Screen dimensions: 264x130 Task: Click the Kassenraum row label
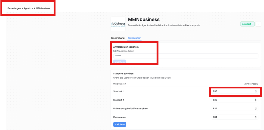(x=119, y=117)
